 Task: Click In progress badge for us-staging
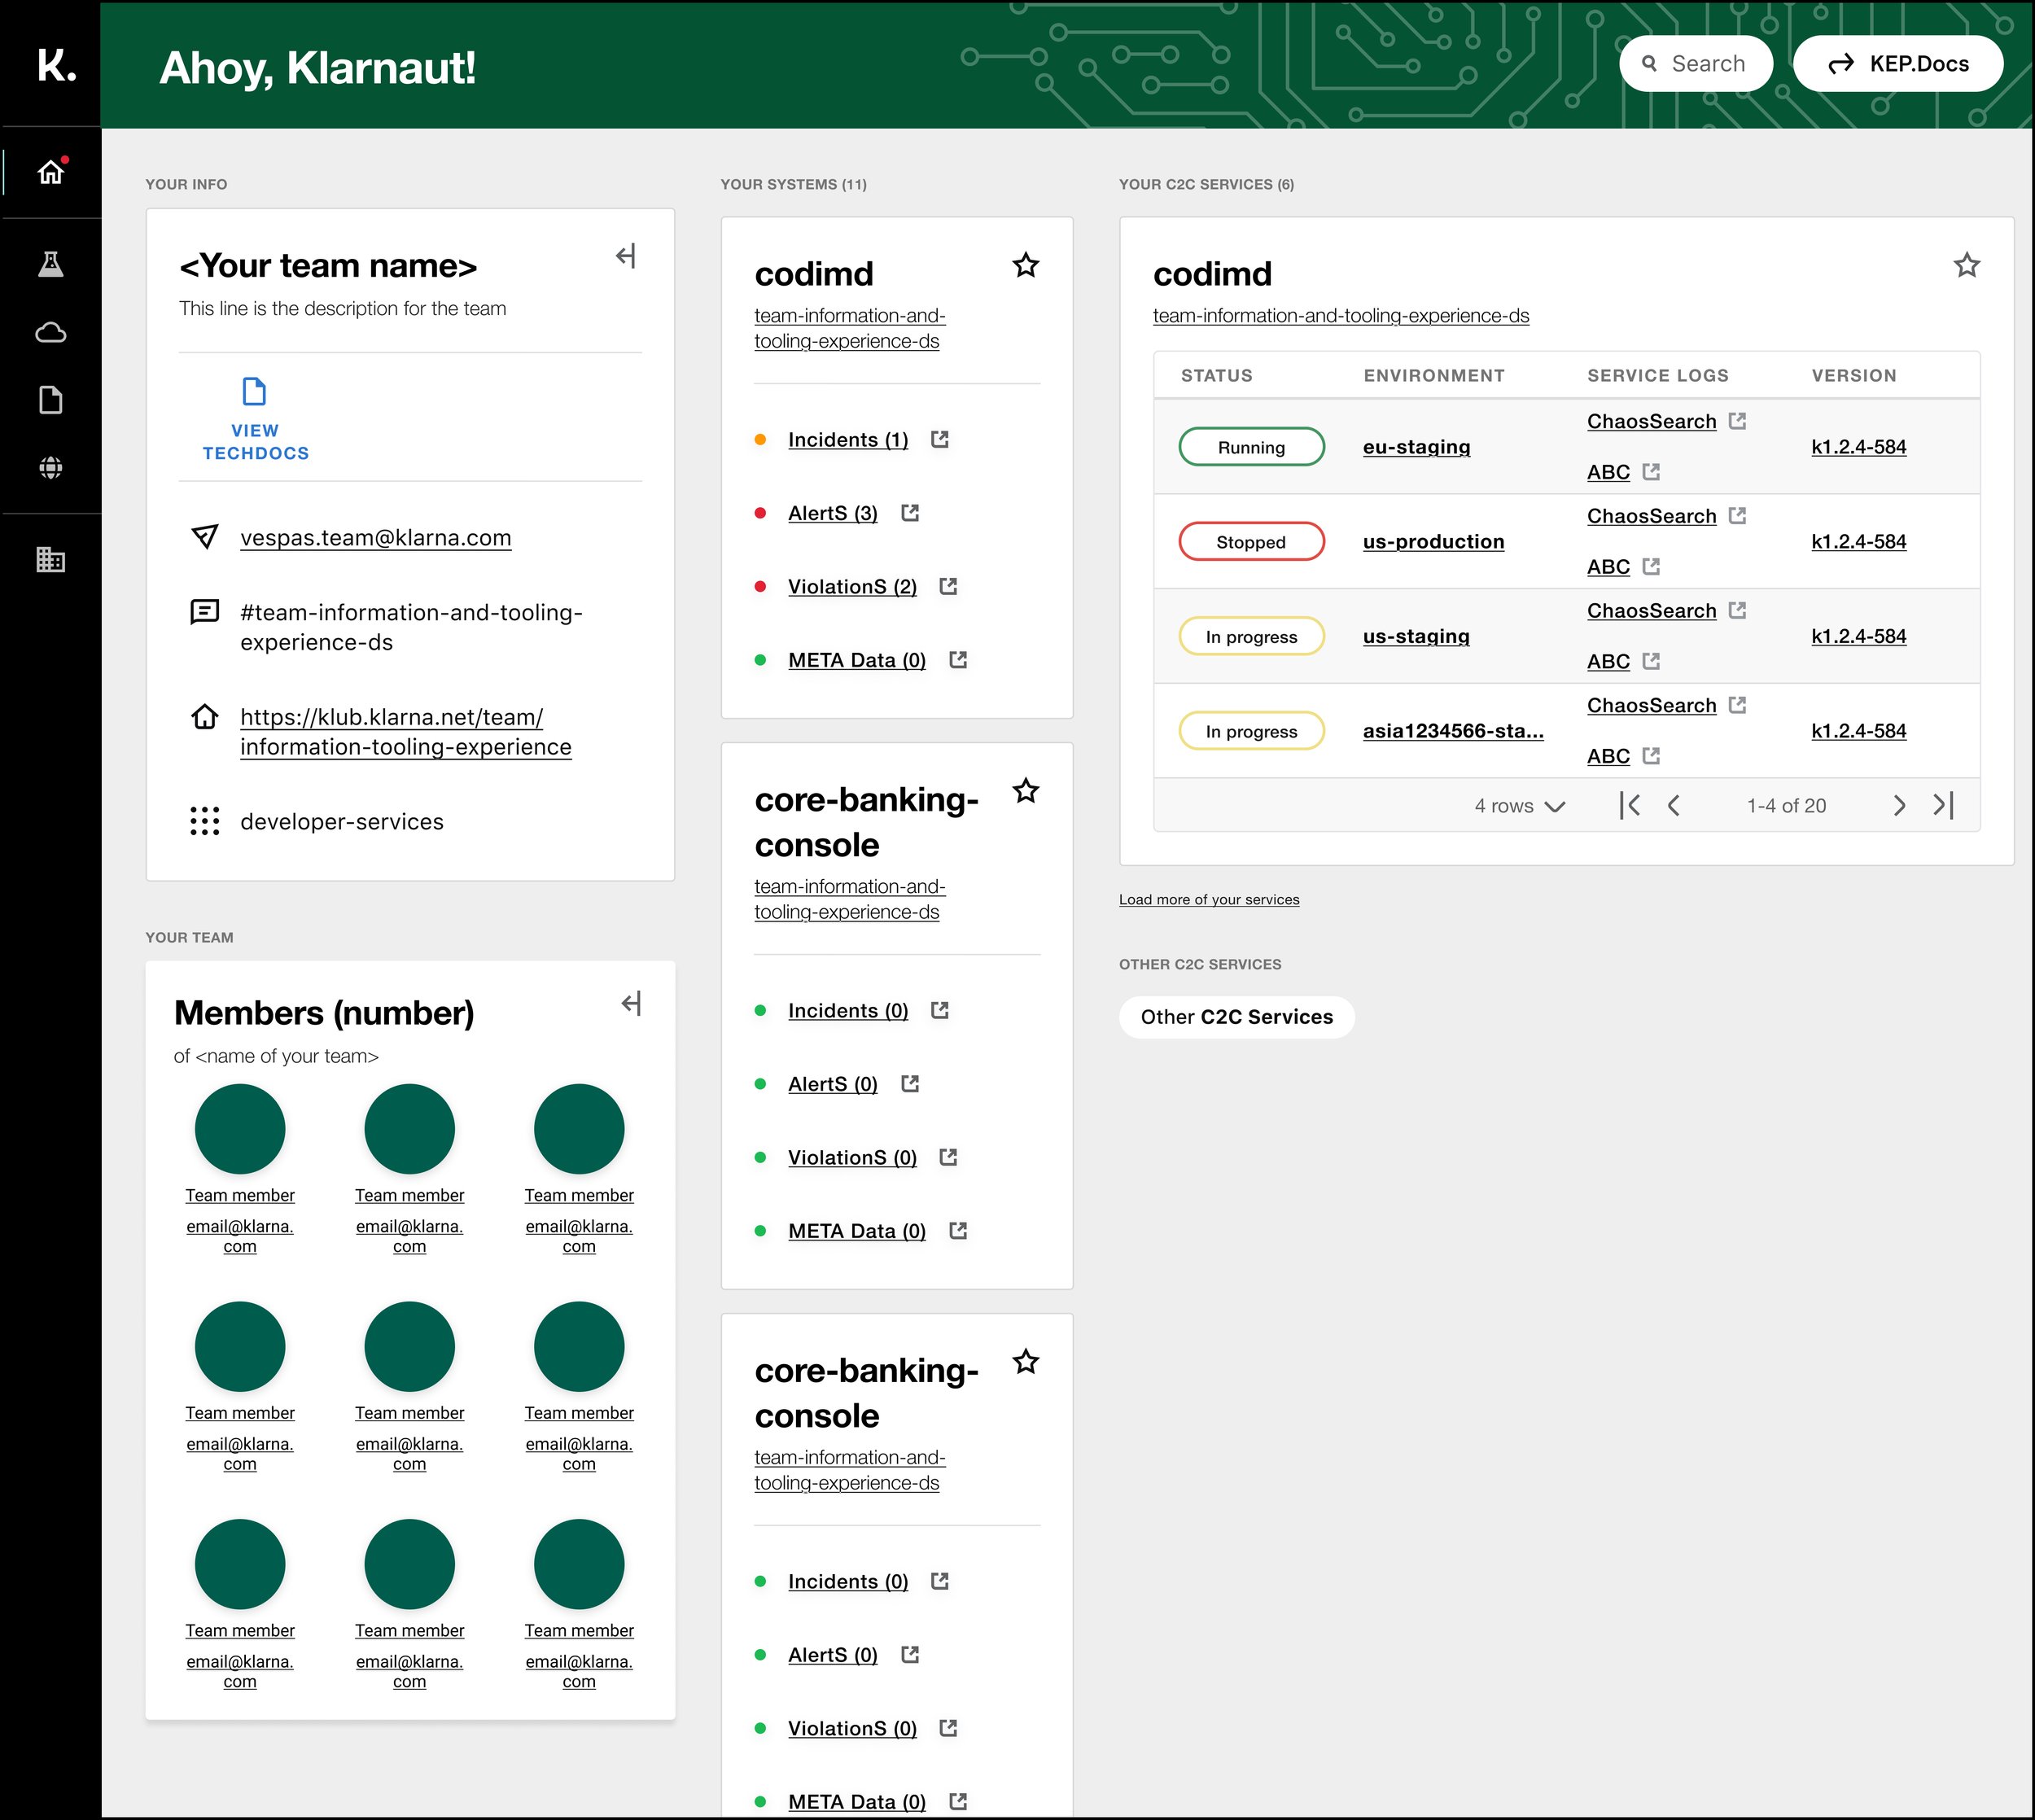click(1252, 637)
